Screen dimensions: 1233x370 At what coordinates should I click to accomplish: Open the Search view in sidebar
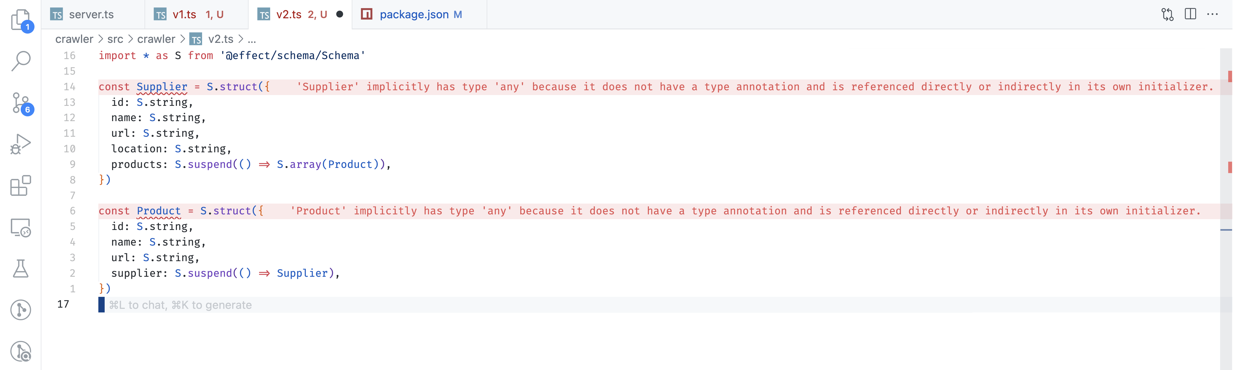(20, 61)
